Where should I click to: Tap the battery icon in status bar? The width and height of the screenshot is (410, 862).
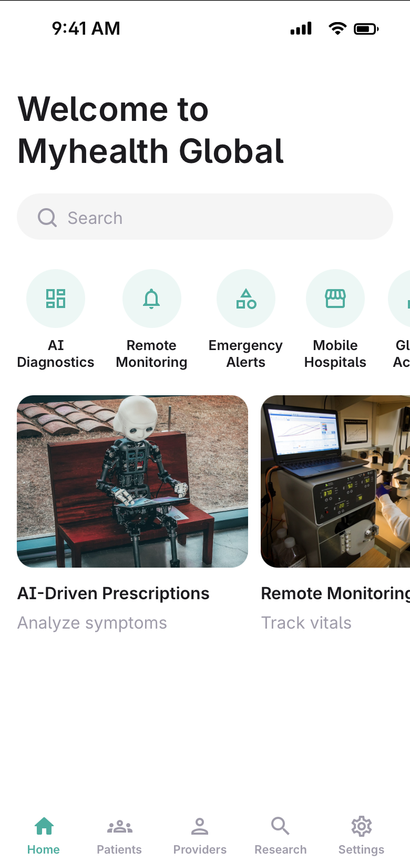(366, 29)
